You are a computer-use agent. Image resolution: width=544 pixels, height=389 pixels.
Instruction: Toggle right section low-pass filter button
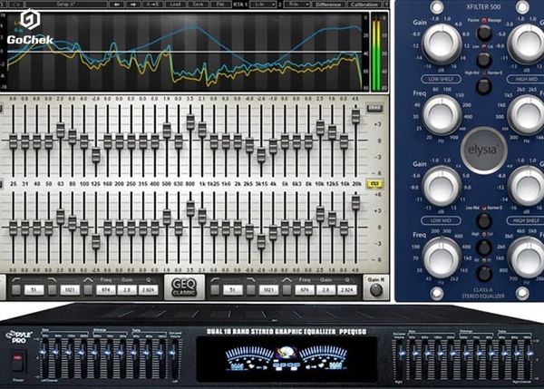pyautogui.click(x=251, y=290)
